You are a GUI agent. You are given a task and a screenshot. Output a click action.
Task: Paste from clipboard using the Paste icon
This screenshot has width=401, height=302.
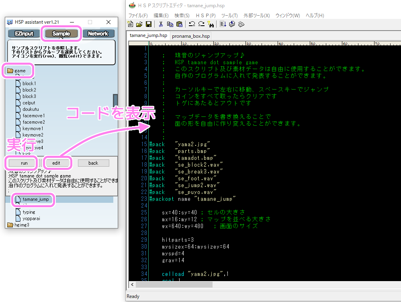180,24
